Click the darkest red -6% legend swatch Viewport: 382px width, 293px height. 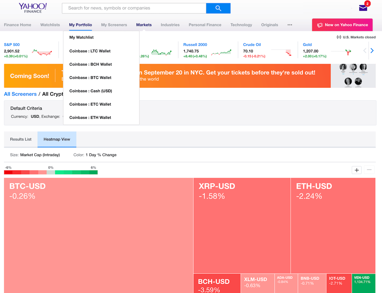click(8, 172)
